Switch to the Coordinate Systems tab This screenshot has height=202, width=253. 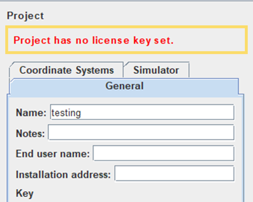pos(67,70)
